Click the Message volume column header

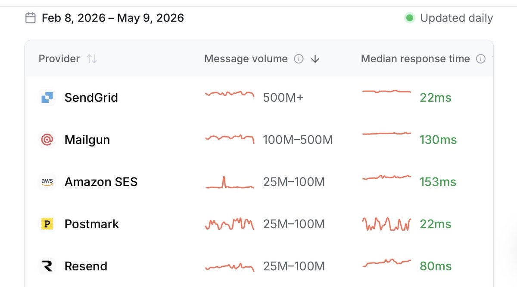pos(246,59)
